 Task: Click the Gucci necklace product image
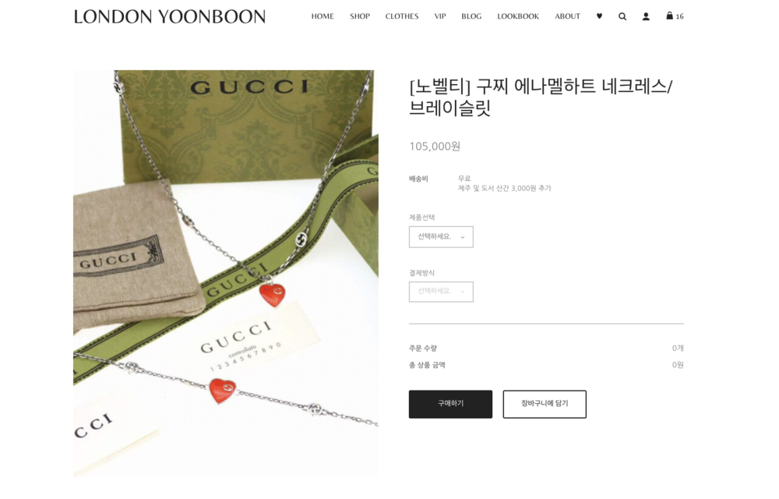pyautogui.click(x=226, y=274)
